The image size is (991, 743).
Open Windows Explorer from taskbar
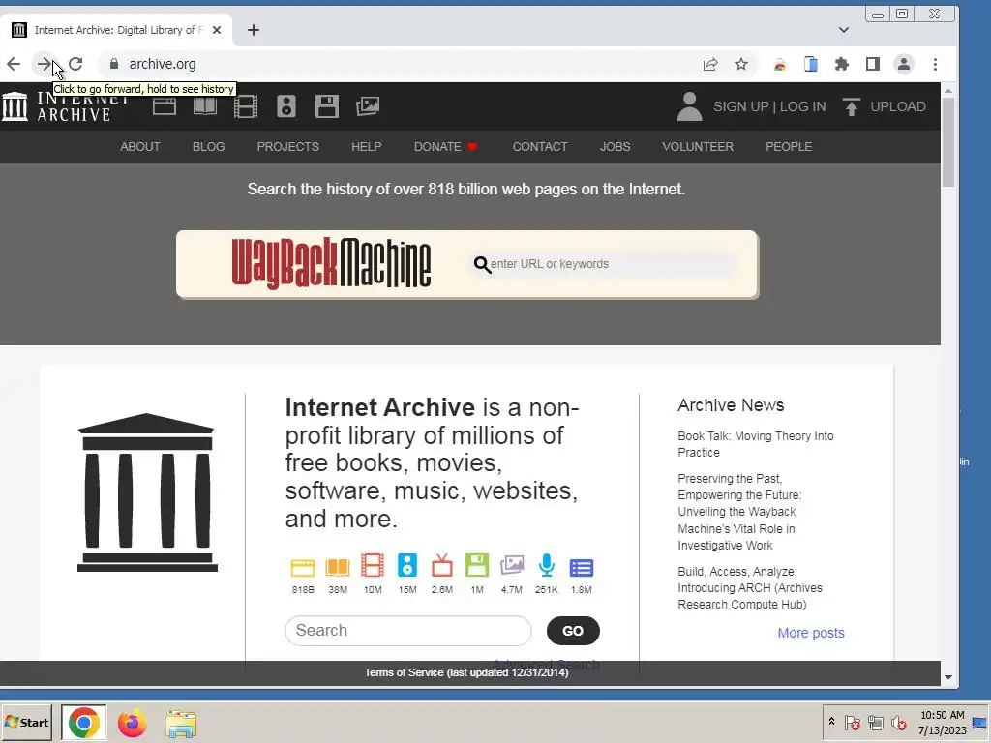pos(181,724)
